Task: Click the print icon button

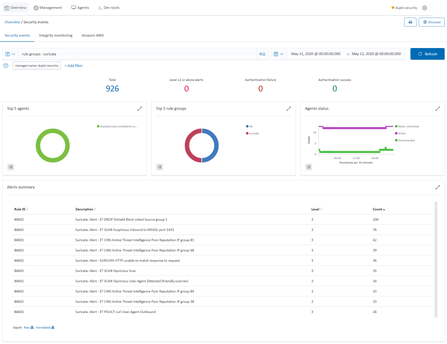Action: pyautogui.click(x=410, y=22)
